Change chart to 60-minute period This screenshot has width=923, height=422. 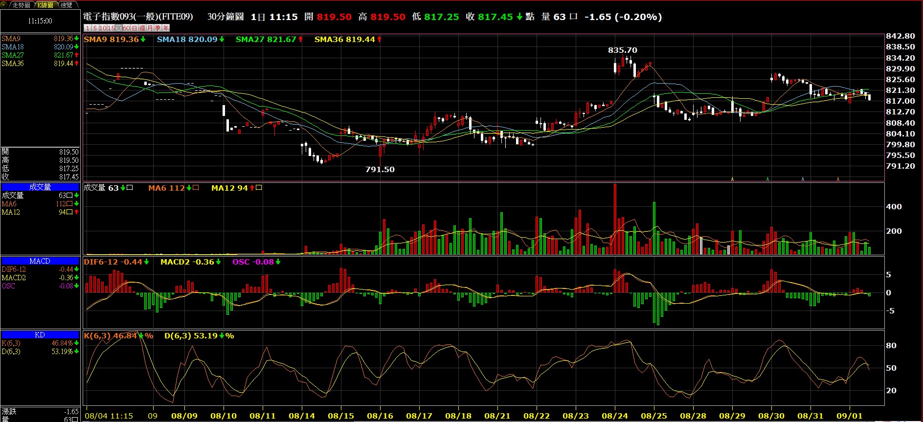127,28
